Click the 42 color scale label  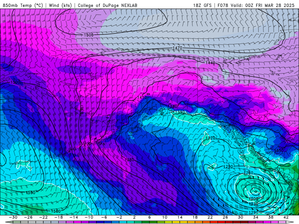pos(286,217)
